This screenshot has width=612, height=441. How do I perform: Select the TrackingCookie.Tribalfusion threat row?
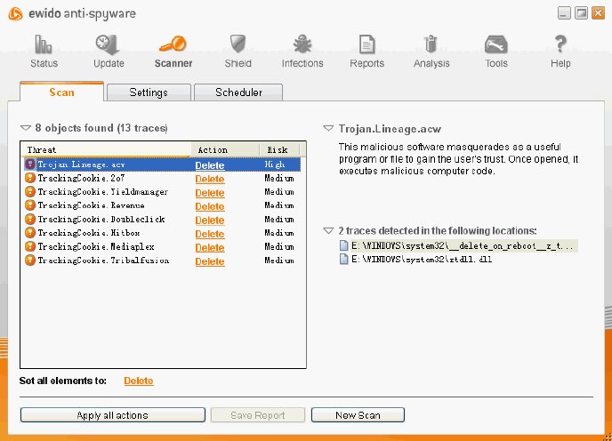point(103,261)
